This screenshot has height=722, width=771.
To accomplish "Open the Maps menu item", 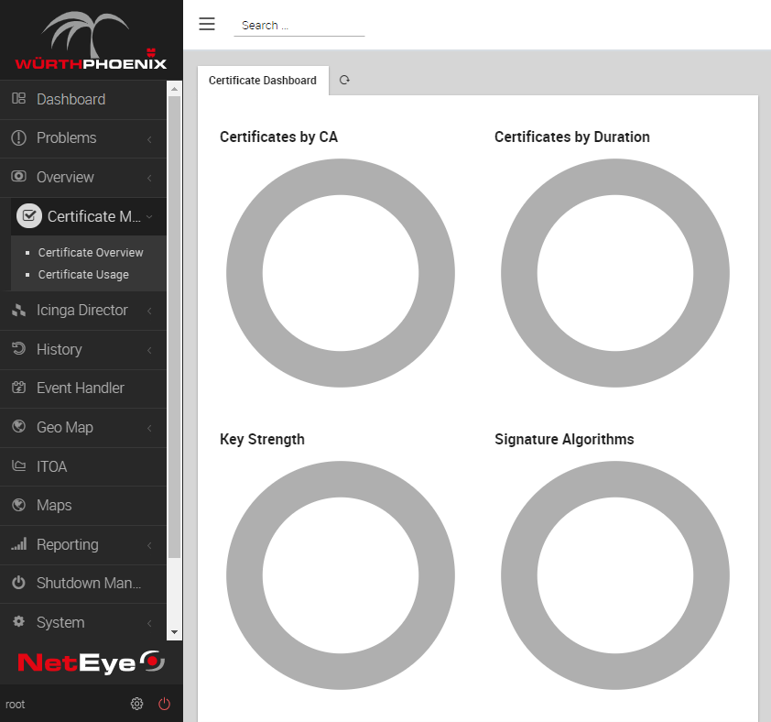I will 83,506.
